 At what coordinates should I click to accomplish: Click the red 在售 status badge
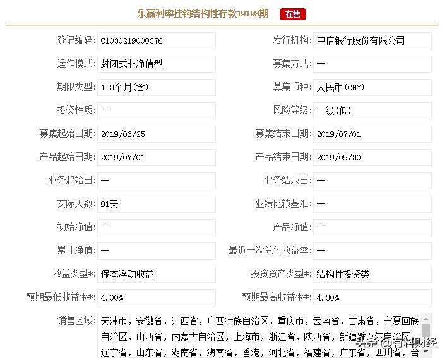coord(293,14)
